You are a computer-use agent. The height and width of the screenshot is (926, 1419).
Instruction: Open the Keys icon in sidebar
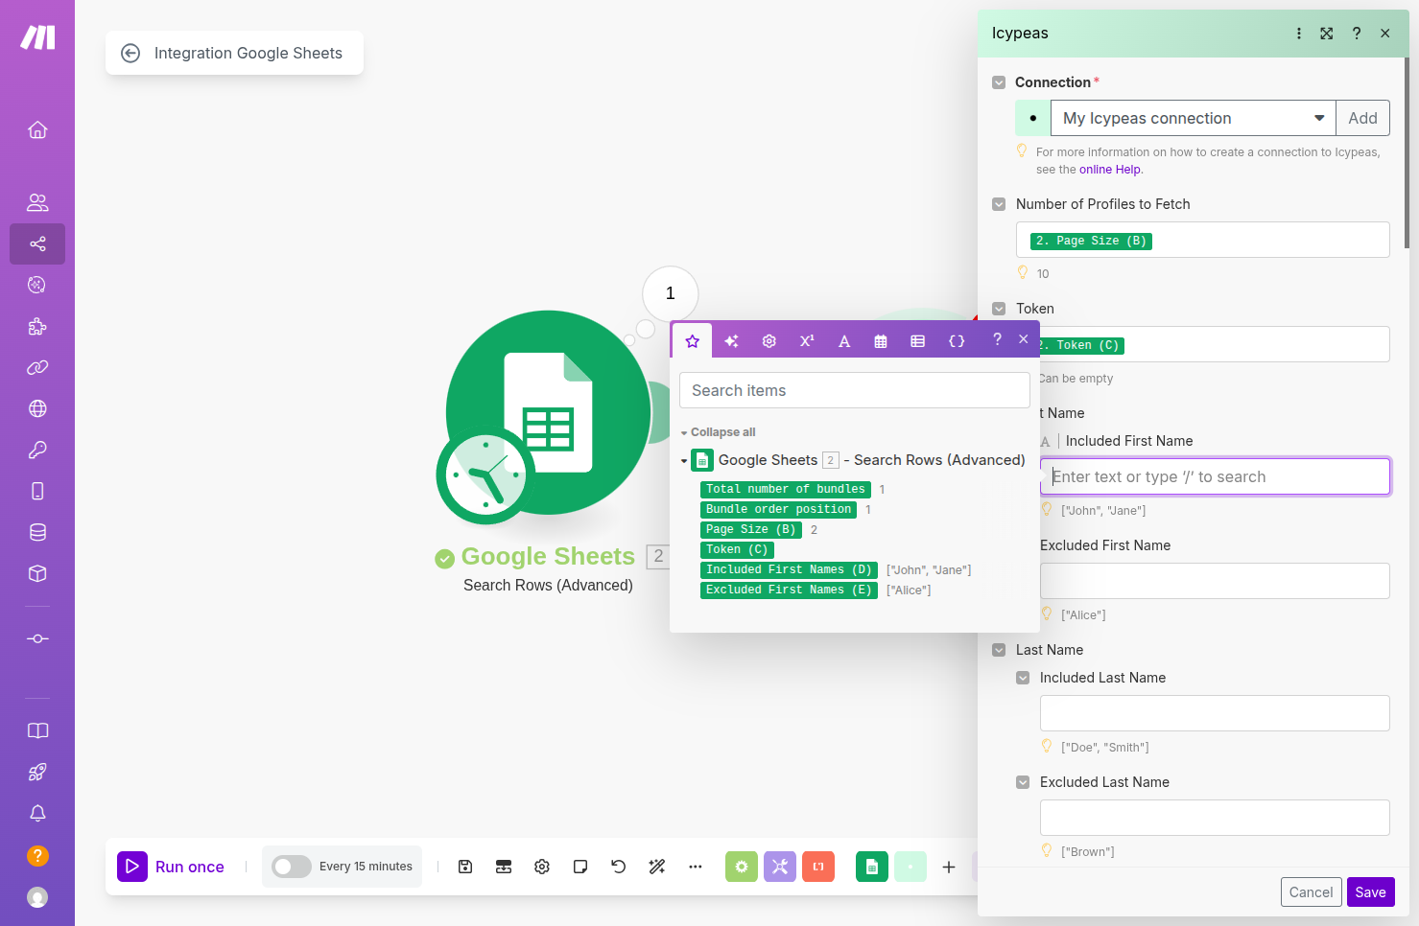click(37, 450)
